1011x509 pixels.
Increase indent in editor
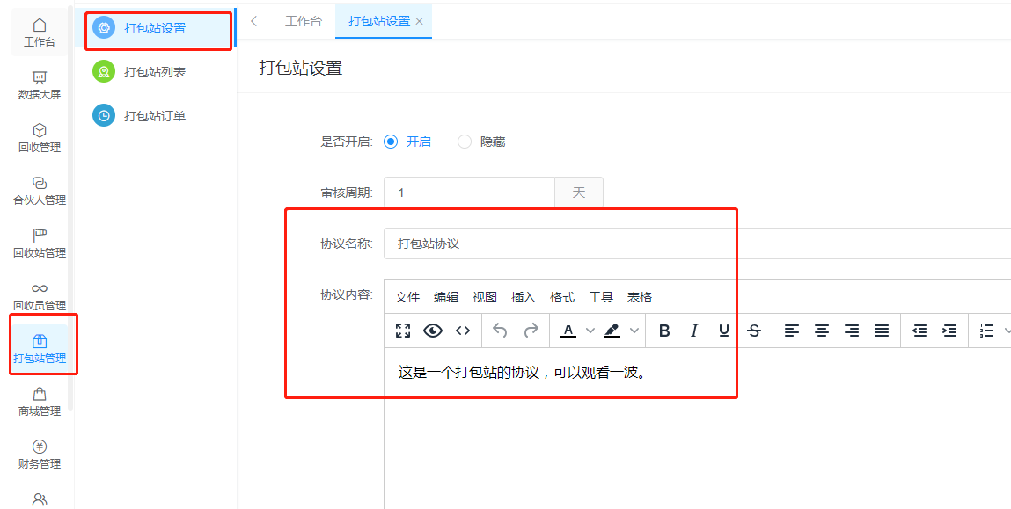coord(949,331)
